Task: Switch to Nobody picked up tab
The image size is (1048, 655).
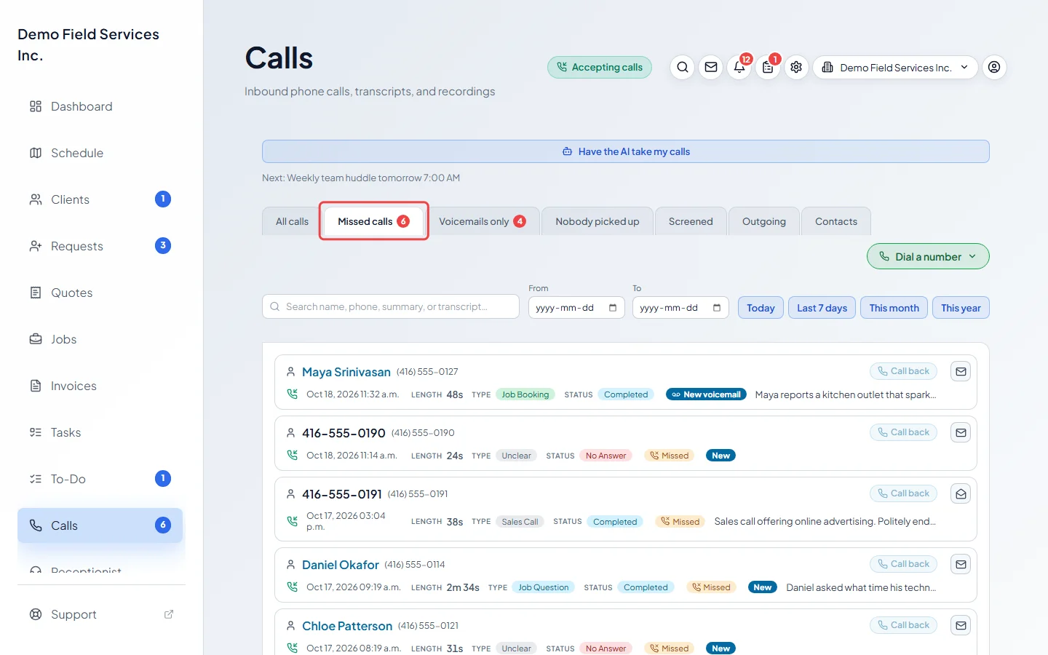Action: click(x=598, y=221)
